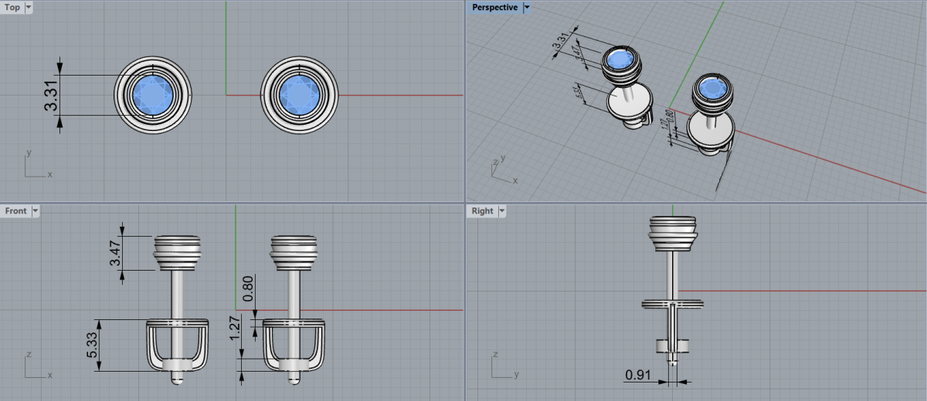Select the 5.33 dimension in Front viewport
927x401 pixels.
93,345
